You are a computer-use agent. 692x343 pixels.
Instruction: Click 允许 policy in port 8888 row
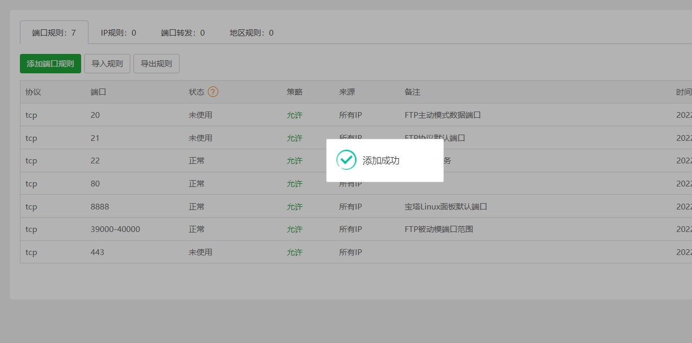pyautogui.click(x=295, y=207)
